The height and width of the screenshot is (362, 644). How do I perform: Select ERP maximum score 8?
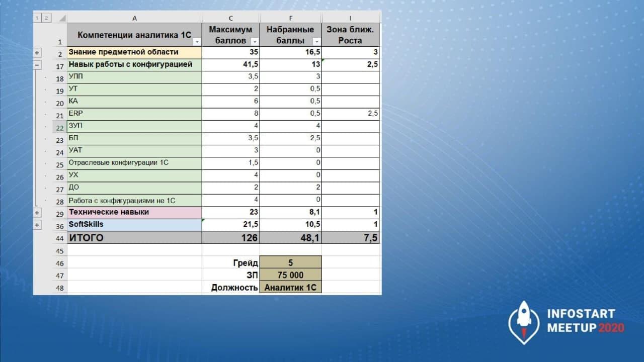pos(231,114)
